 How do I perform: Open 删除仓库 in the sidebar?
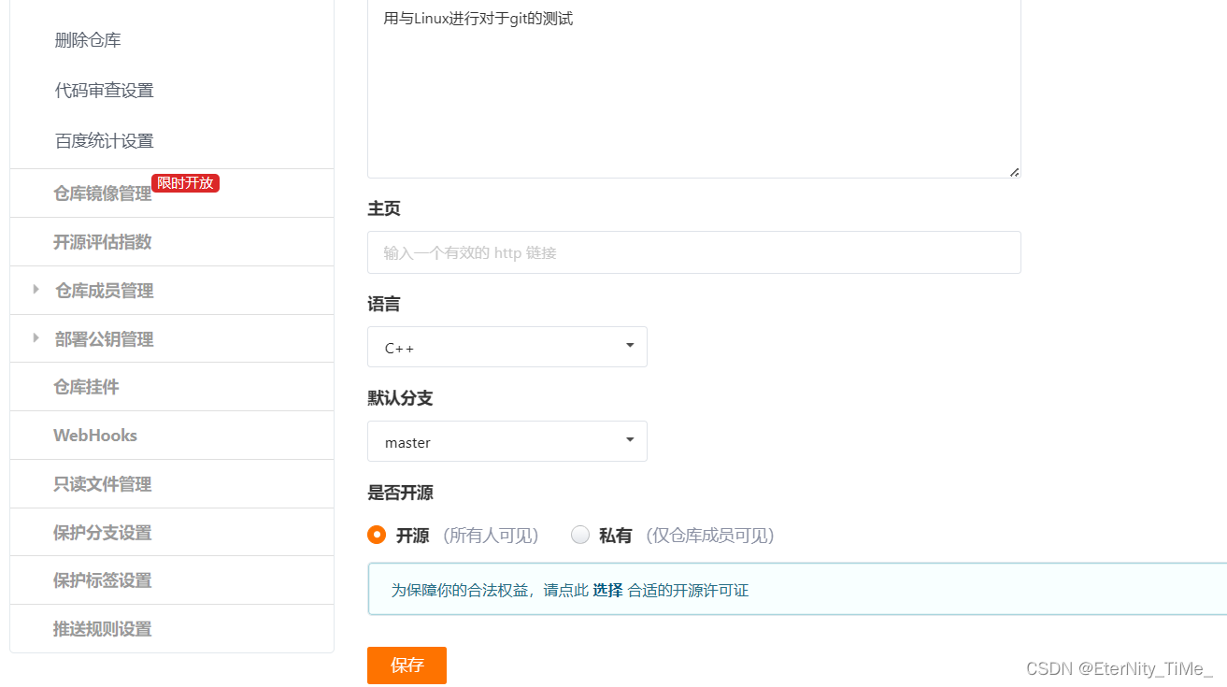(88, 40)
